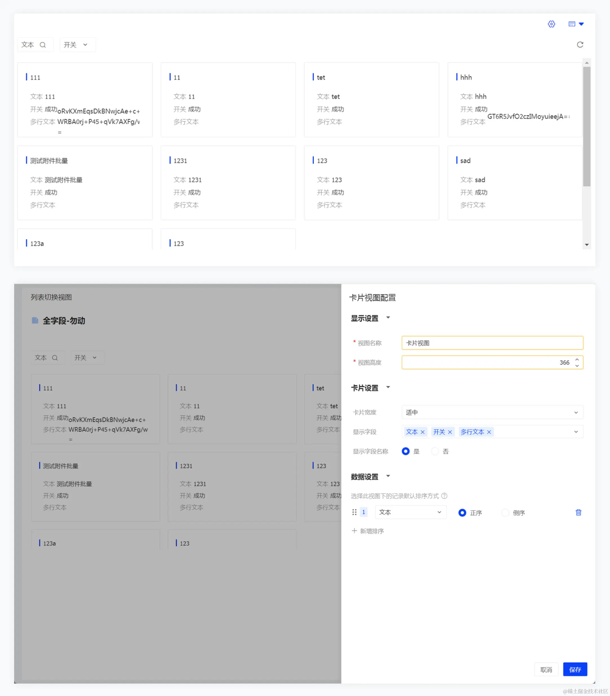The image size is (610, 696).
Task: Click search icon in top 文本 filter
Action: (43, 45)
